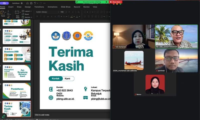Select the Beasiswa UBB slide thumbnail
The width and height of the screenshot is (200, 120).
click(16, 55)
